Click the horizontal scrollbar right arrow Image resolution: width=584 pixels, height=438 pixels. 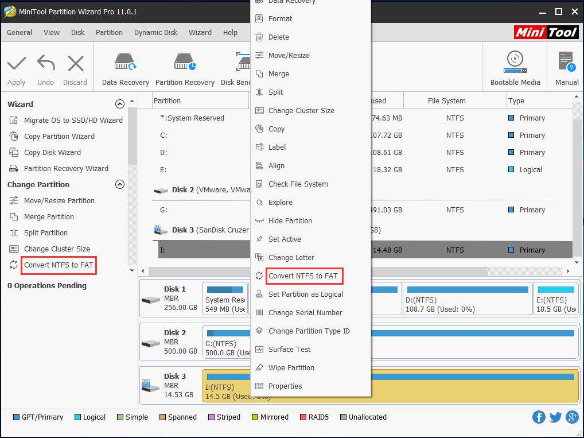(567, 271)
